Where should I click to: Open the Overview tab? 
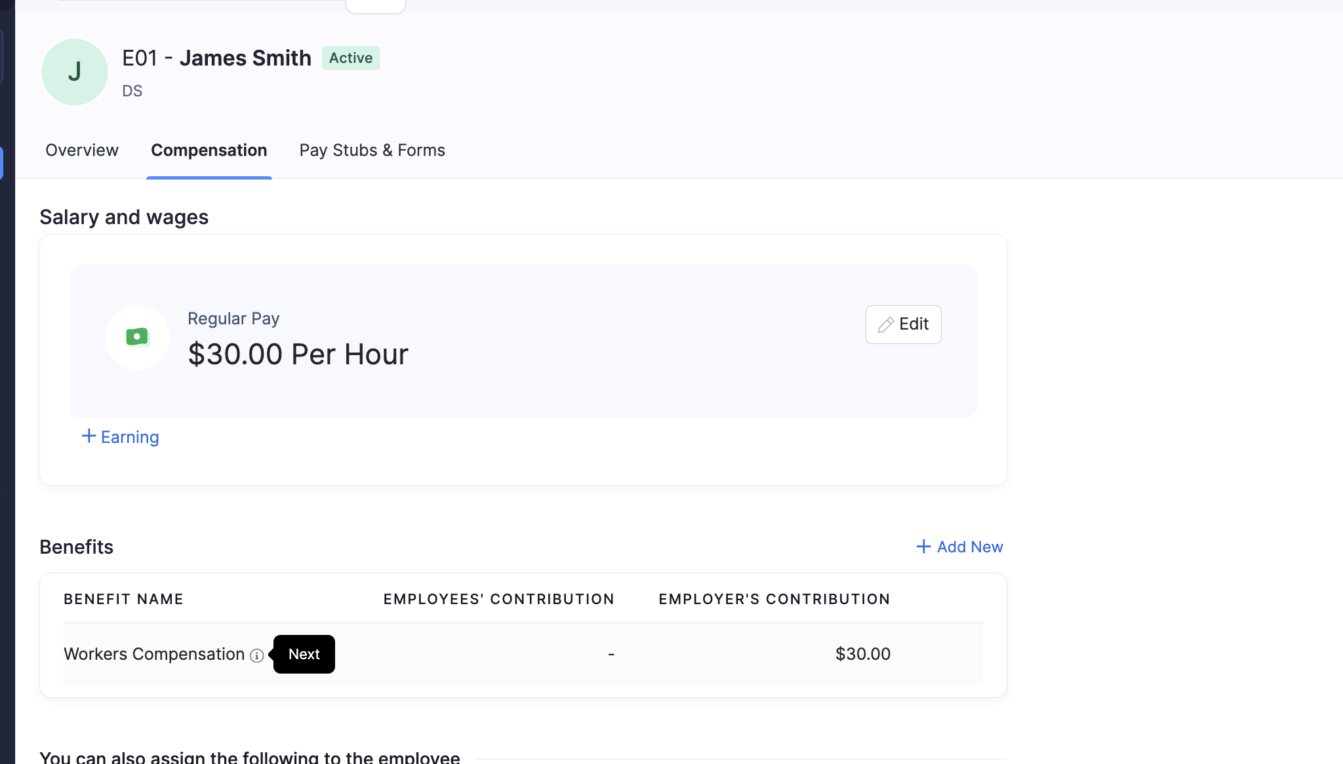pos(82,150)
